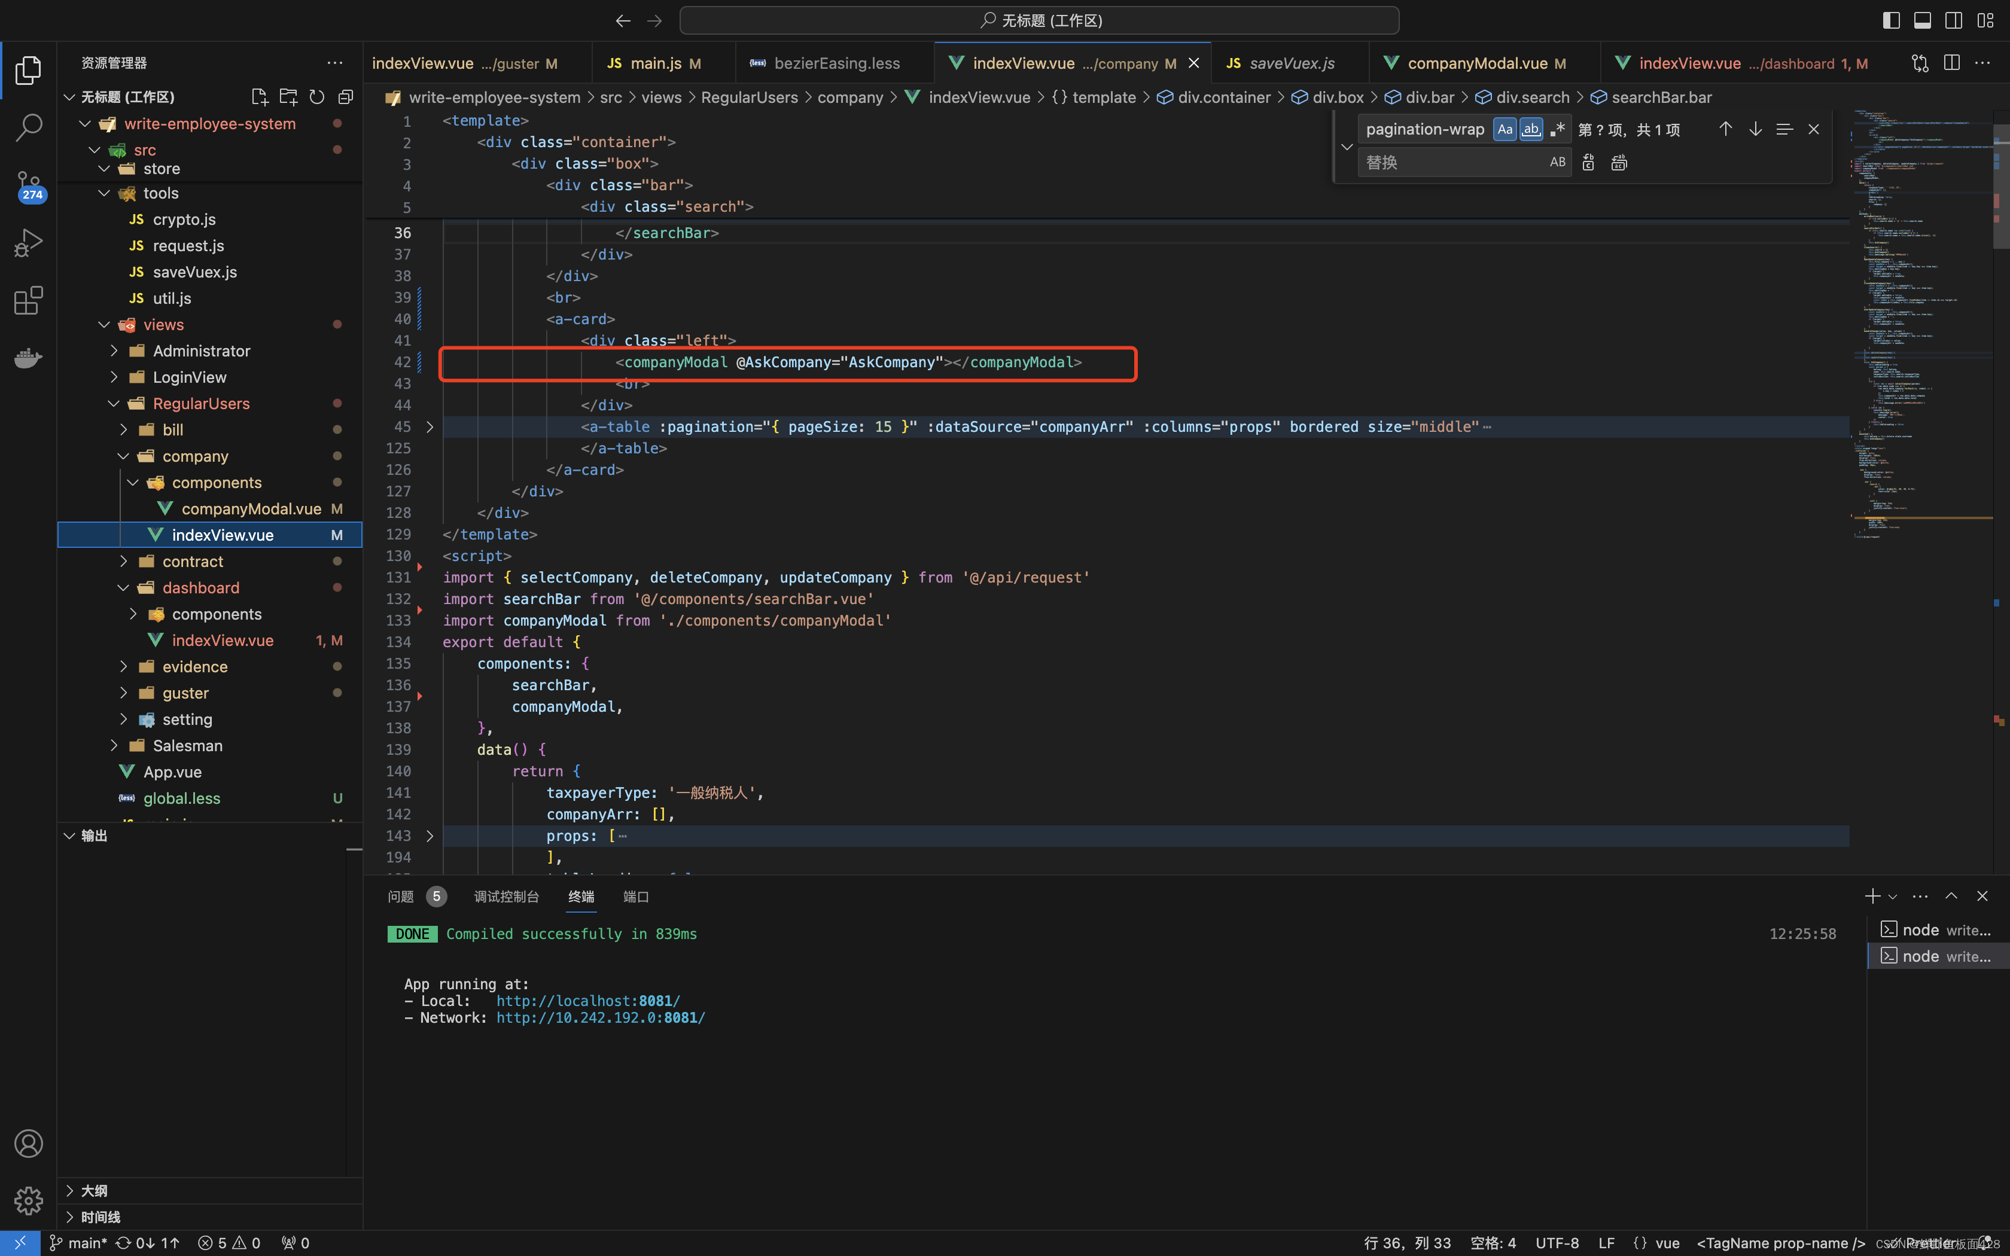Open the Accounts menu icon

28,1144
